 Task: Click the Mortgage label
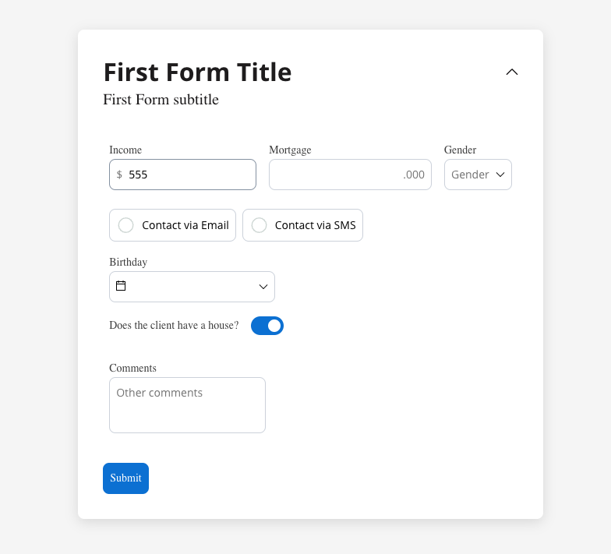(290, 150)
